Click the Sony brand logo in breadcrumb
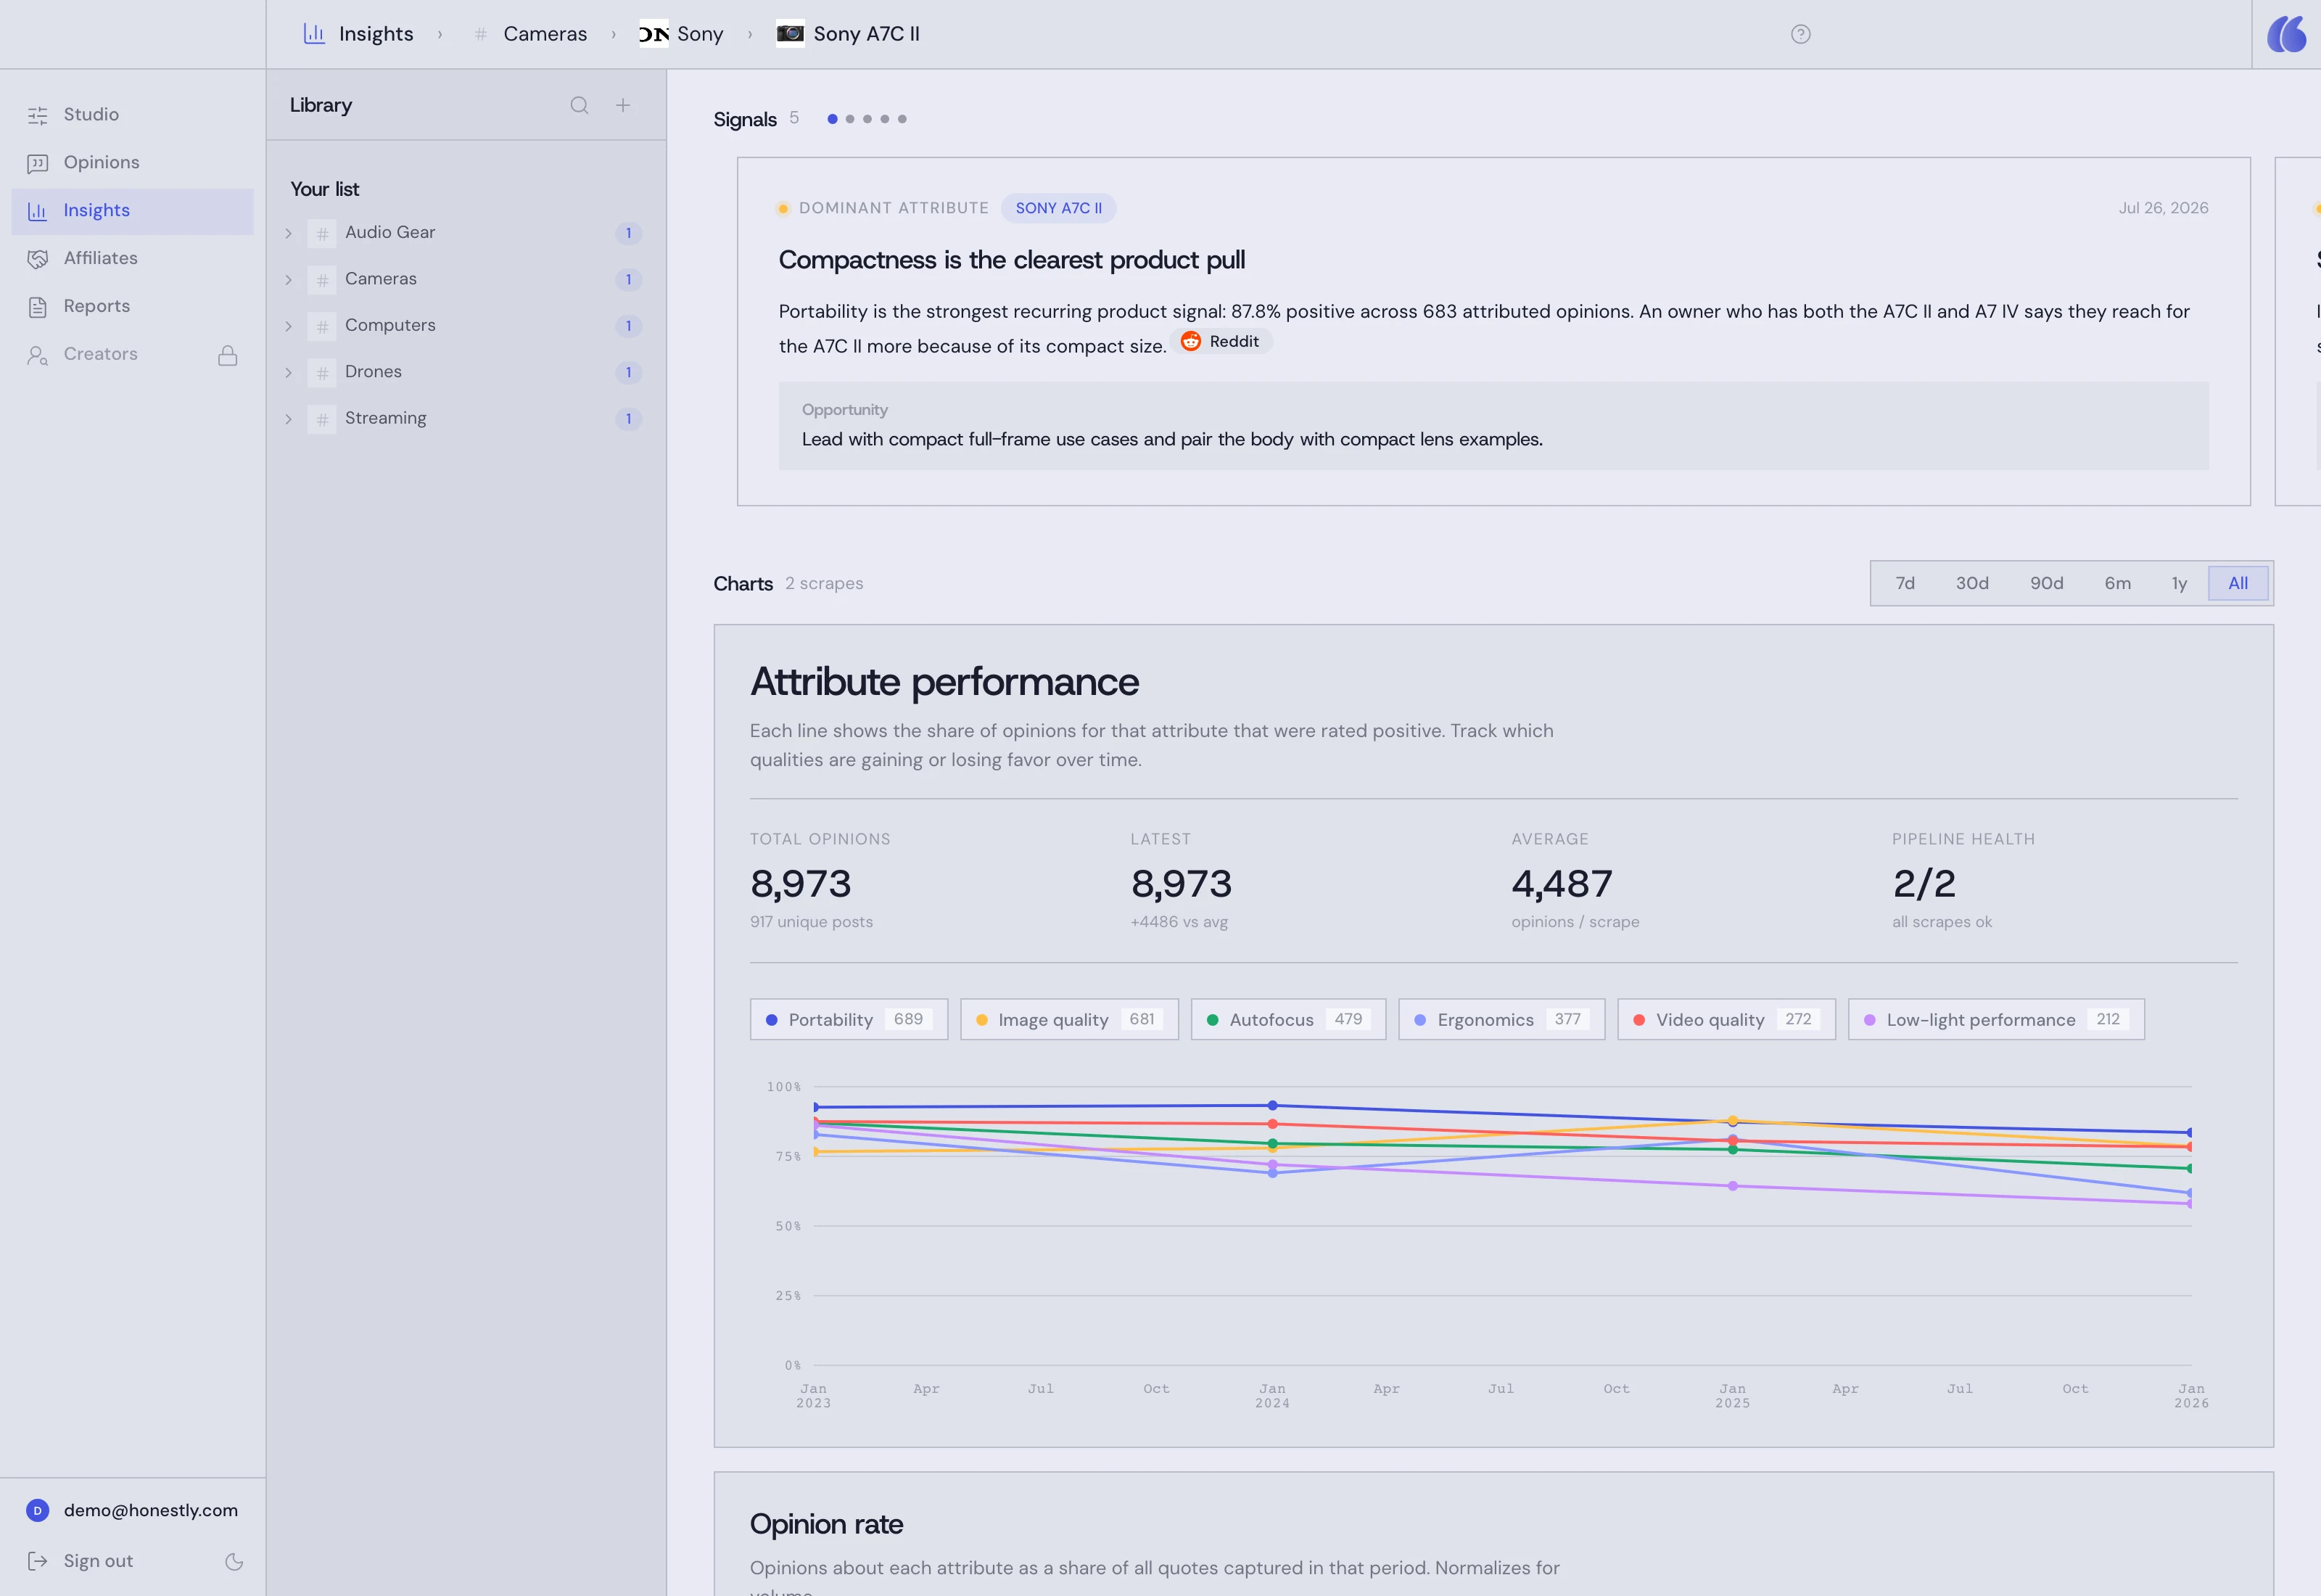The image size is (2321, 1596). [654, 34]
